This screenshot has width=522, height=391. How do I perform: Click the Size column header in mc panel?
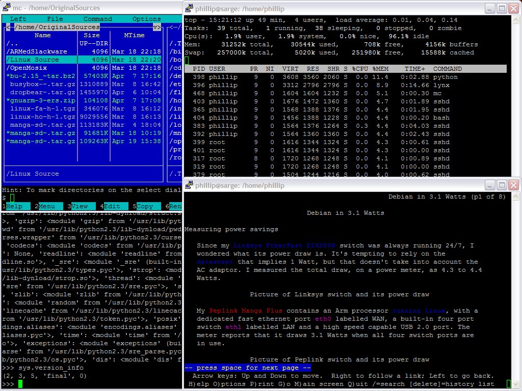pos(92,35)
